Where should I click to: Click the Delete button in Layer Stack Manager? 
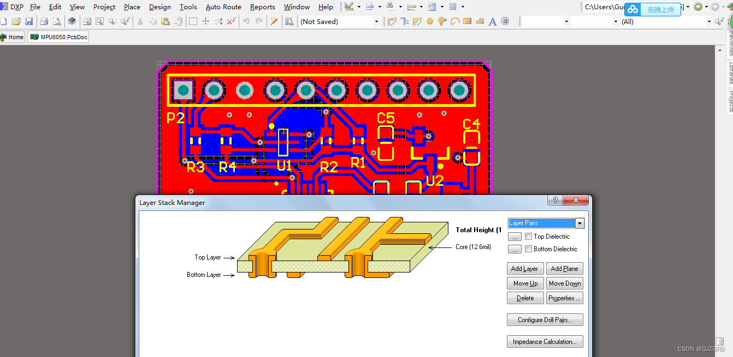pos(525,298)
